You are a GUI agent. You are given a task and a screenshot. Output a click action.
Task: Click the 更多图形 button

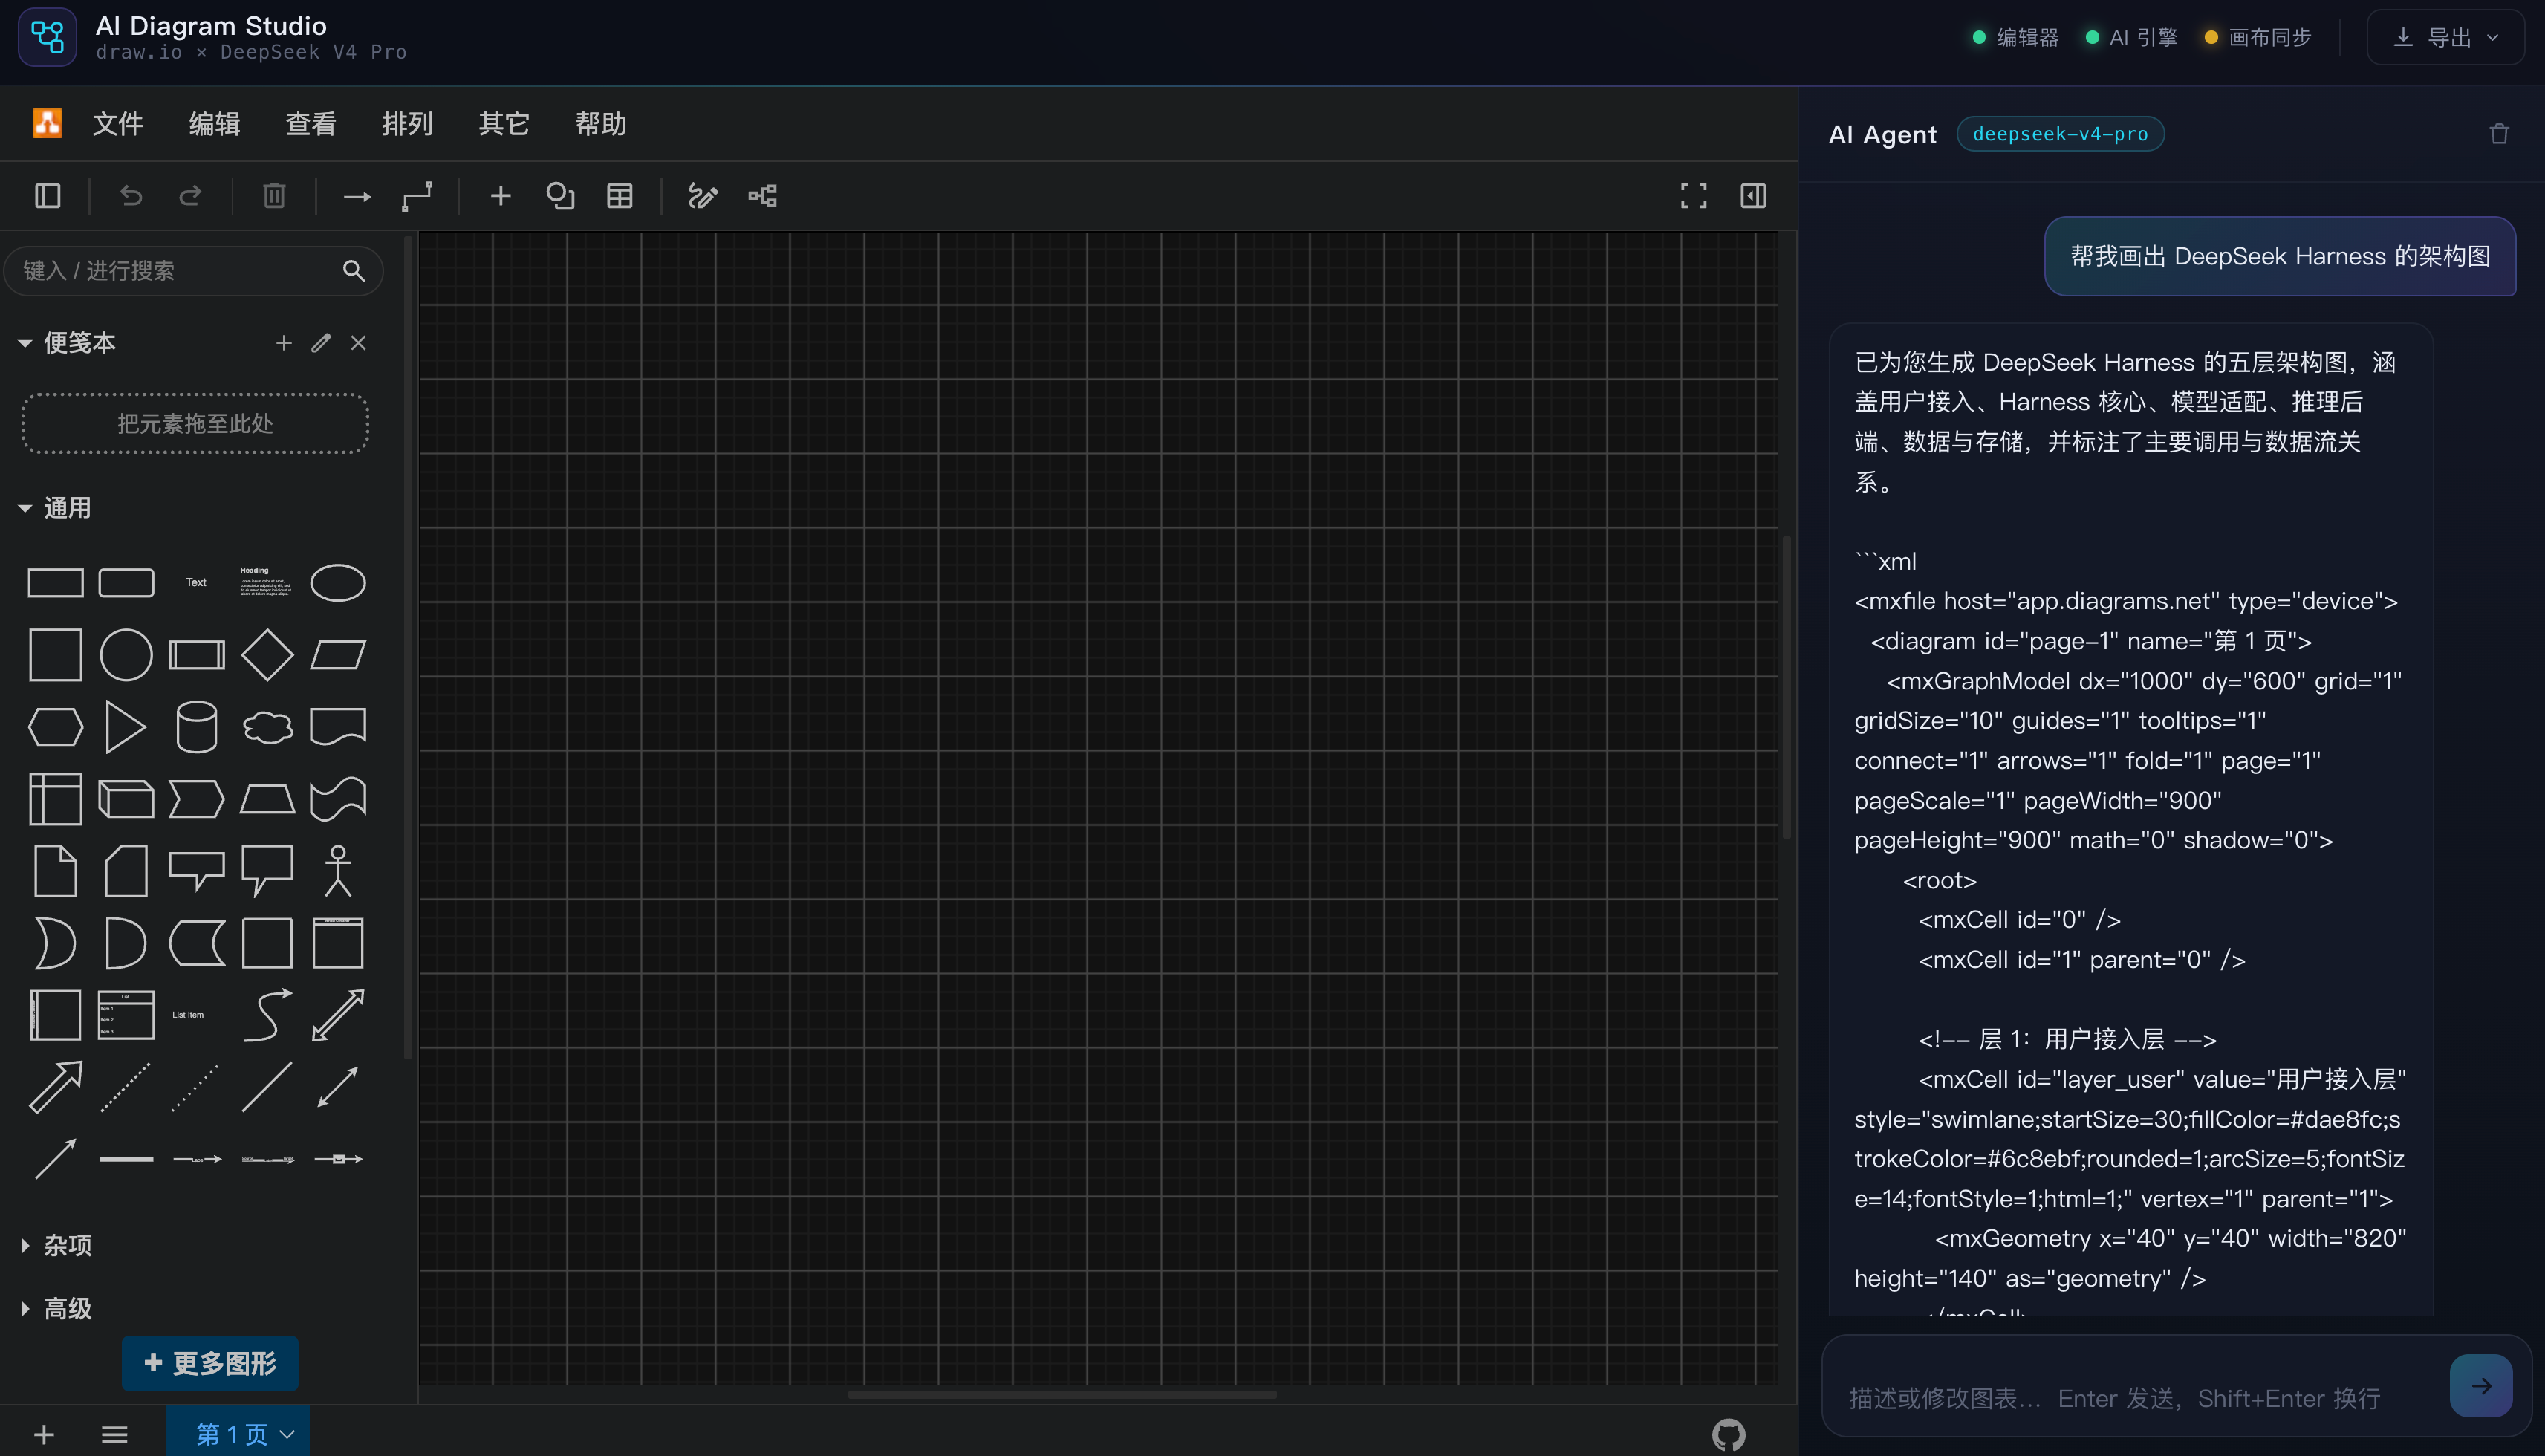[x=210, y=1363]
